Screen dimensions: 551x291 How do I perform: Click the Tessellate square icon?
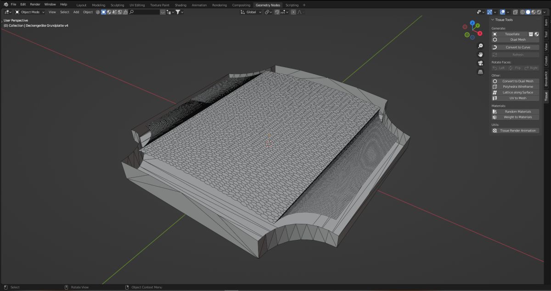[x=495, y=34]
